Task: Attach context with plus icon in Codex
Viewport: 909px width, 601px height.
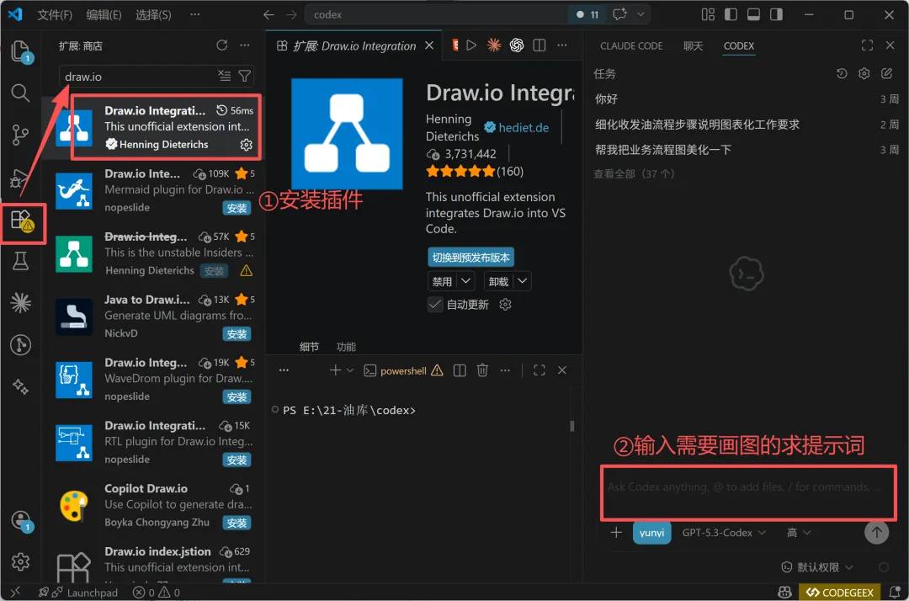Action: (616, 532)
